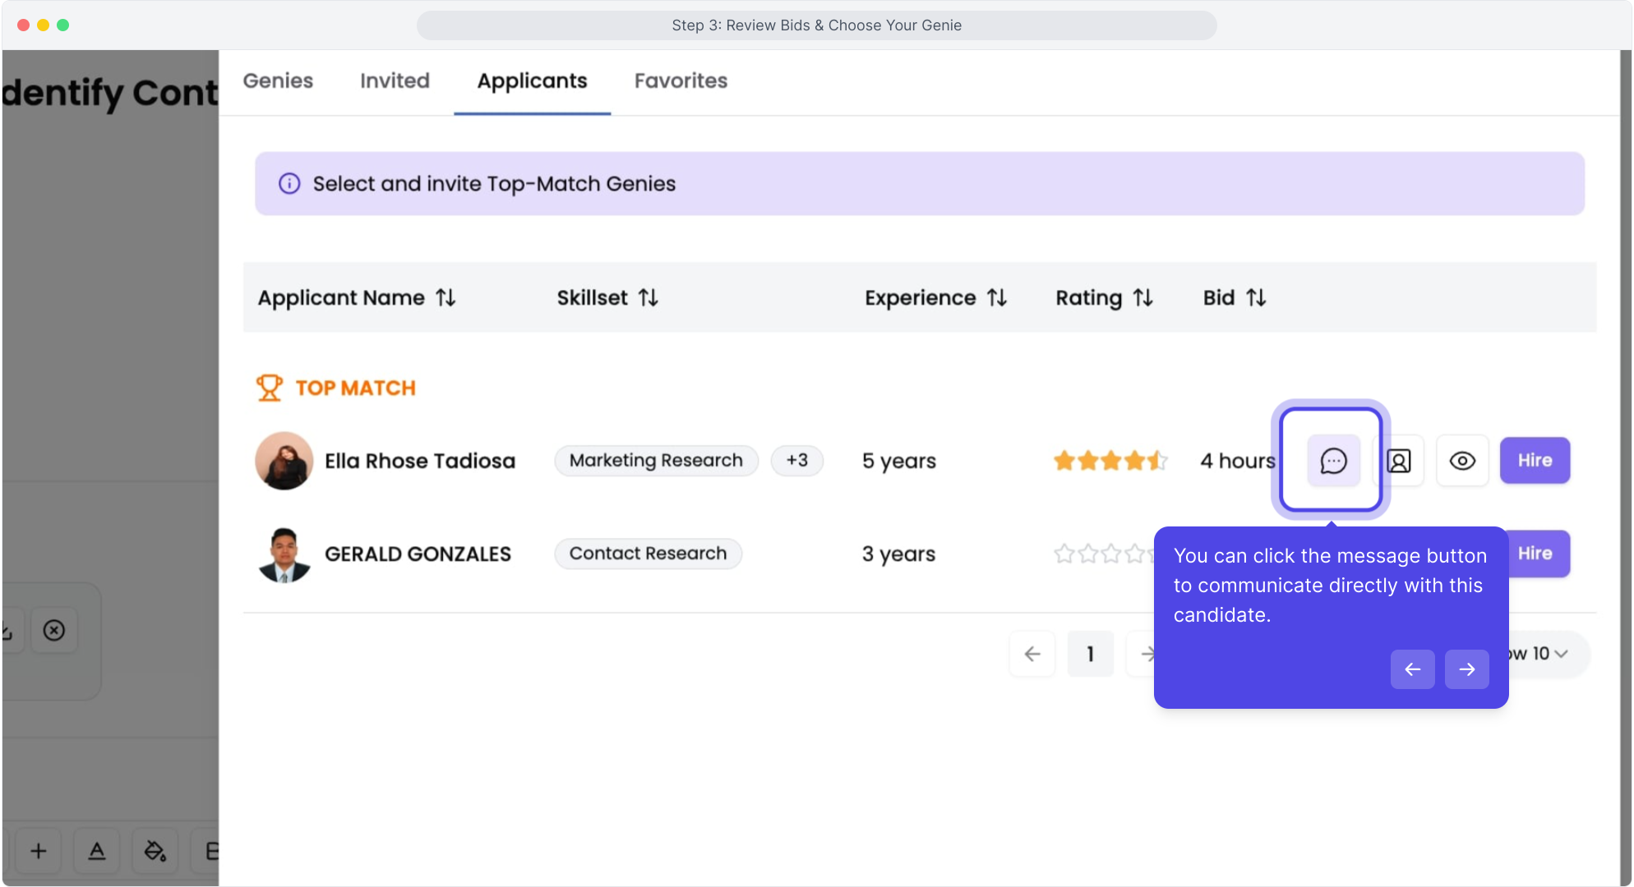Sort by Skillset column
The width and height of the screenshot is (1634, 887).
649,297
